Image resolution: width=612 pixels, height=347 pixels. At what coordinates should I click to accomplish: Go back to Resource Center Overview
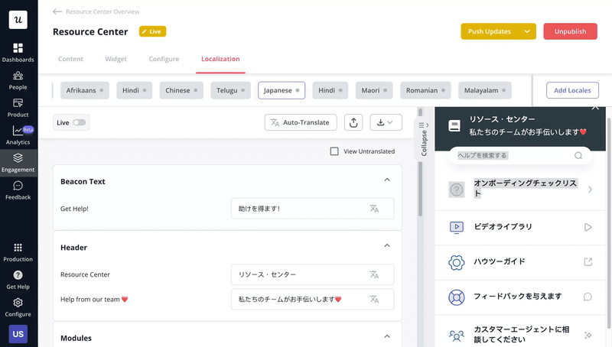point(96,11)
